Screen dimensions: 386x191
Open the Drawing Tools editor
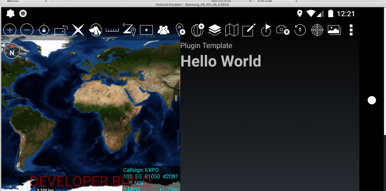click(x=248, y=30)
